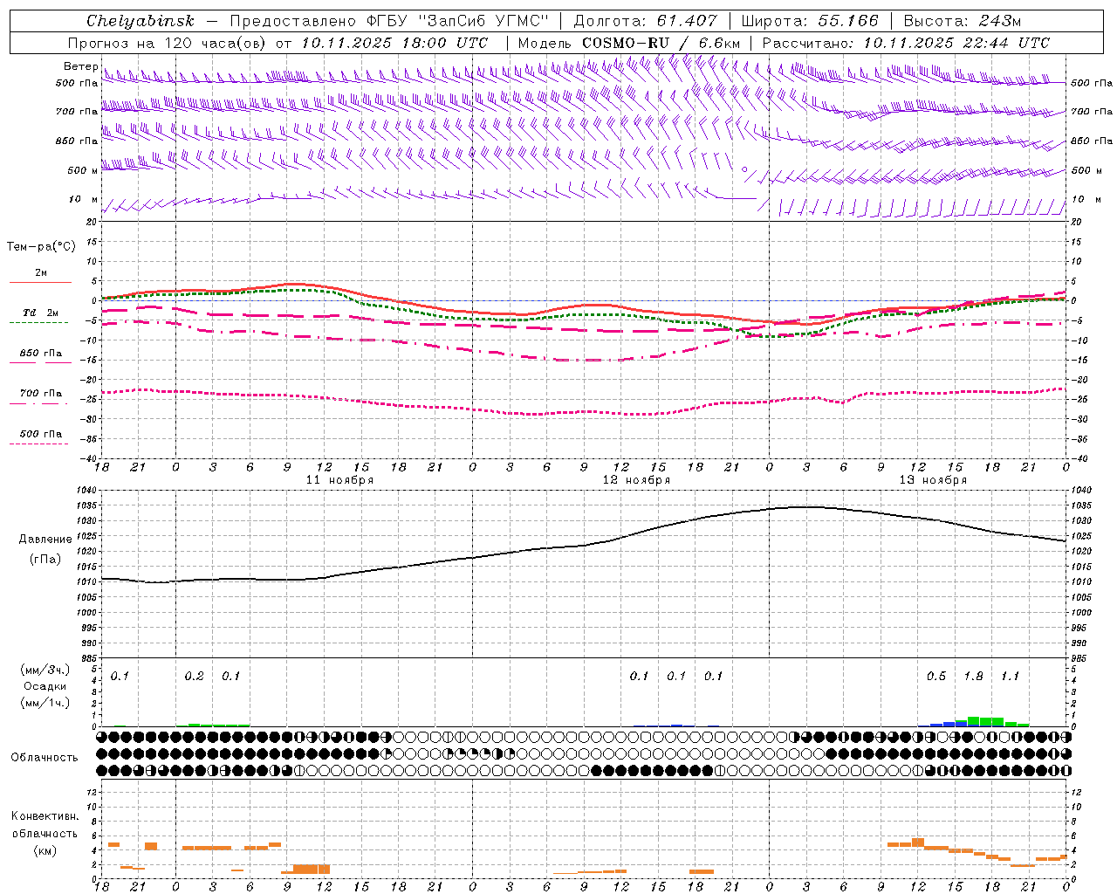Click the red solid 2м legend line

coord(40,283)
